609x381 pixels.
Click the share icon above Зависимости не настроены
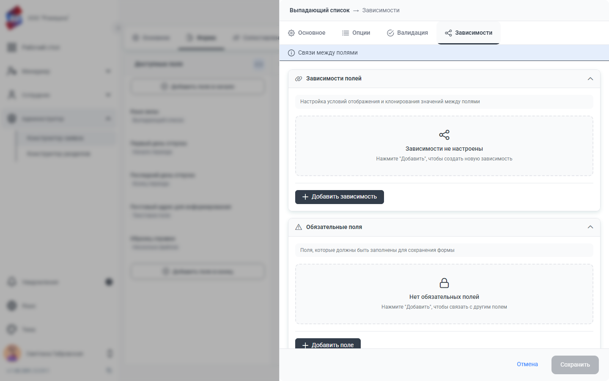[444, 135]
